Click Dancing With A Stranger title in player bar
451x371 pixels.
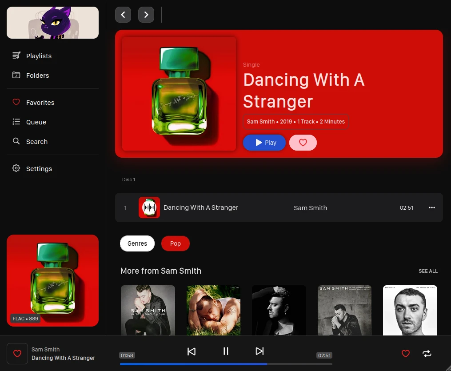(x=63, y=358)
